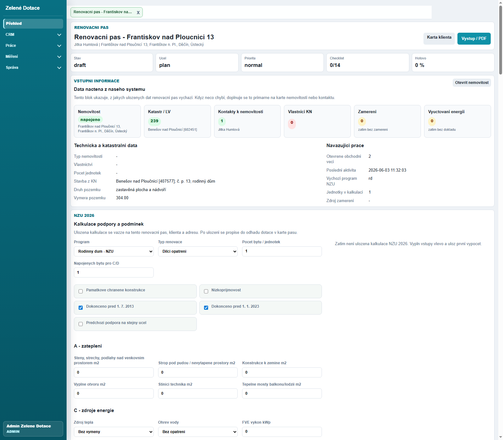The width and height of the screenshot is (503, 440).
Task: Click text zatim bez zamereni
Action: [373, 129]
